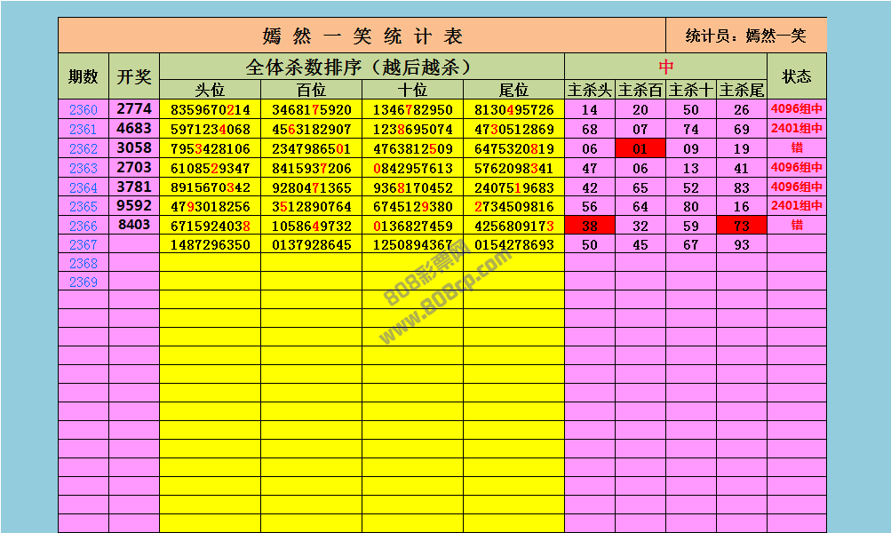Click period number 2360
The width and height of the screenshot is (891, 533).
(84, 110)
